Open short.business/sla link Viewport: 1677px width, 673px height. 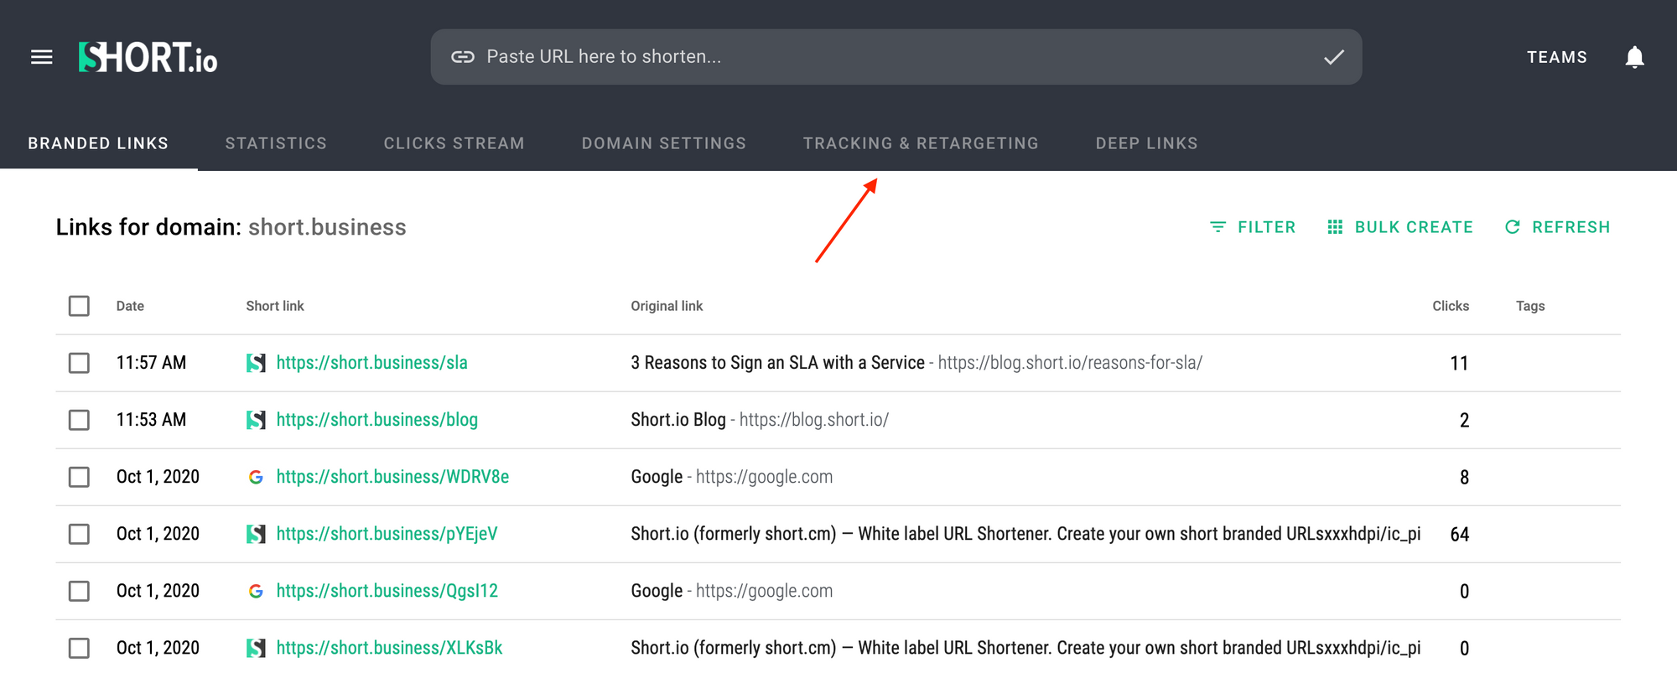372,363
